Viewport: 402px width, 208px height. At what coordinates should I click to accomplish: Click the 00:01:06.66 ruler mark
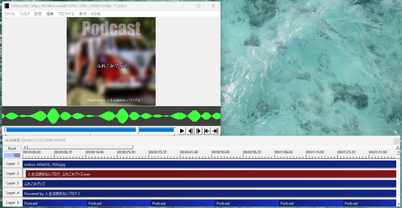coord(284,152)
